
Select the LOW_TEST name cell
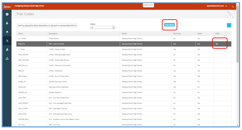click(22, 98)
